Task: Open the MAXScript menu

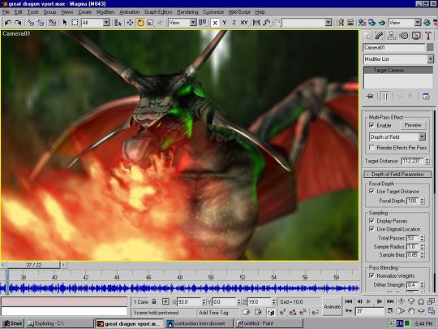Action: point(239,12)
